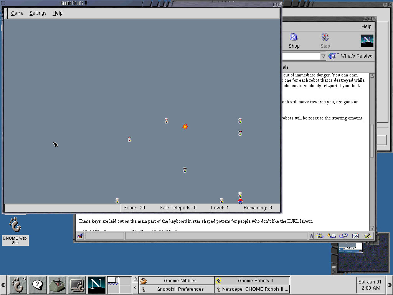Click the GNOME foot main menu button
Image resolution: width=393 pixels, height=295 pixels.
17,285
